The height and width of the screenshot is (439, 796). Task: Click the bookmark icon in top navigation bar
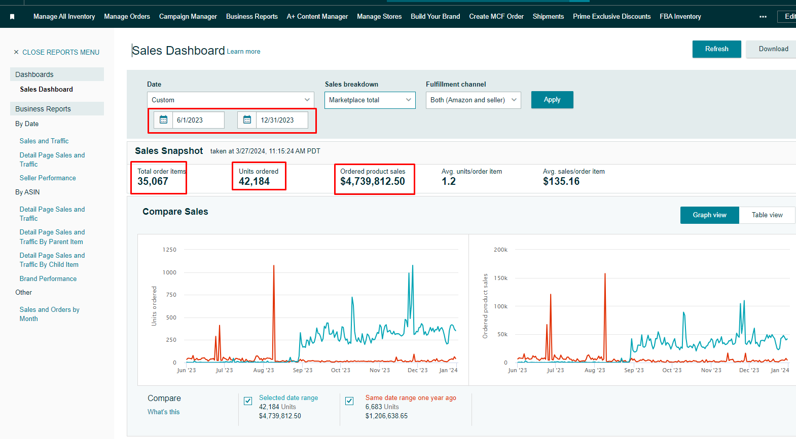coord(12,17)
